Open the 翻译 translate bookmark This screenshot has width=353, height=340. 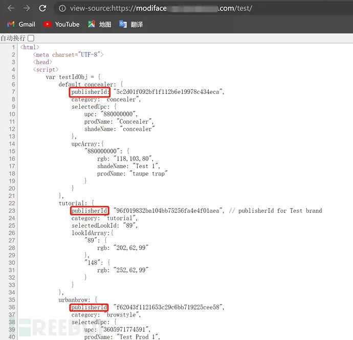coord(131,25)
